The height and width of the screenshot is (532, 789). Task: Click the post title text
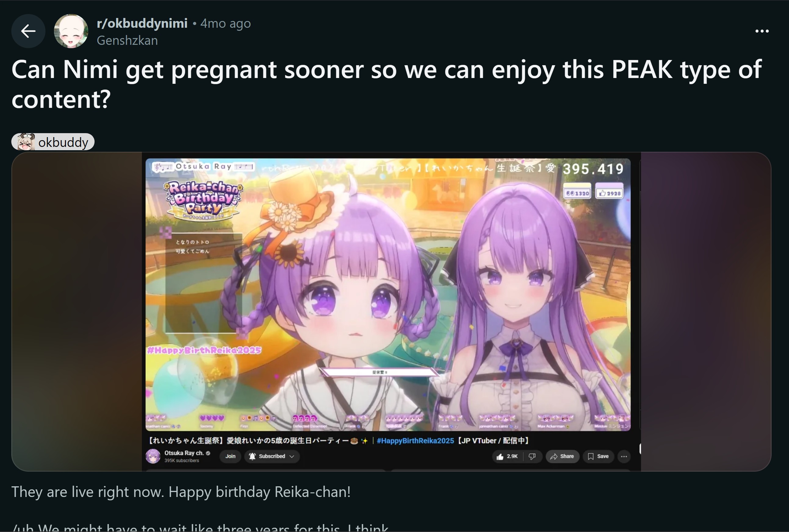click(386, 84)
